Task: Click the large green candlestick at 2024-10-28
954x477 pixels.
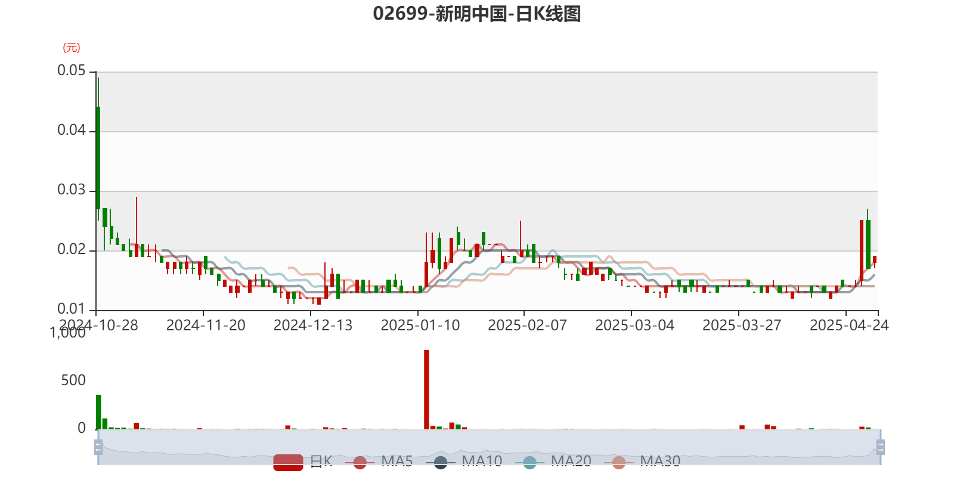Action: click(98, 158)
